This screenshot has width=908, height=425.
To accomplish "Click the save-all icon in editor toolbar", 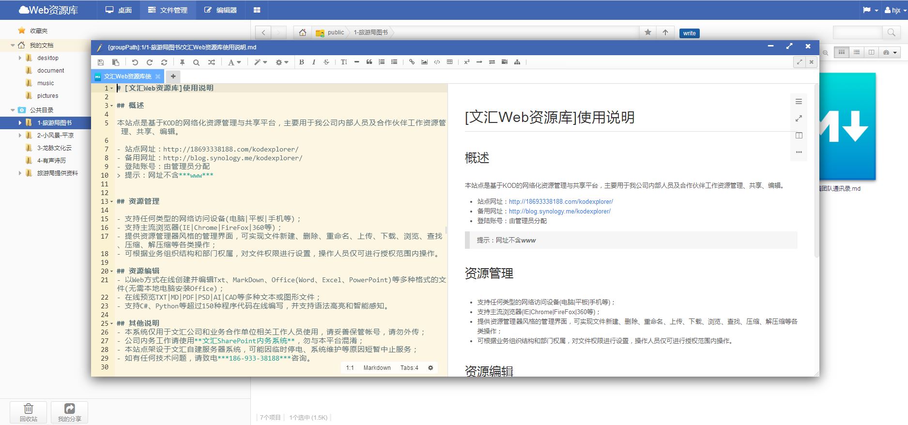I will click(x=116, y=62).
